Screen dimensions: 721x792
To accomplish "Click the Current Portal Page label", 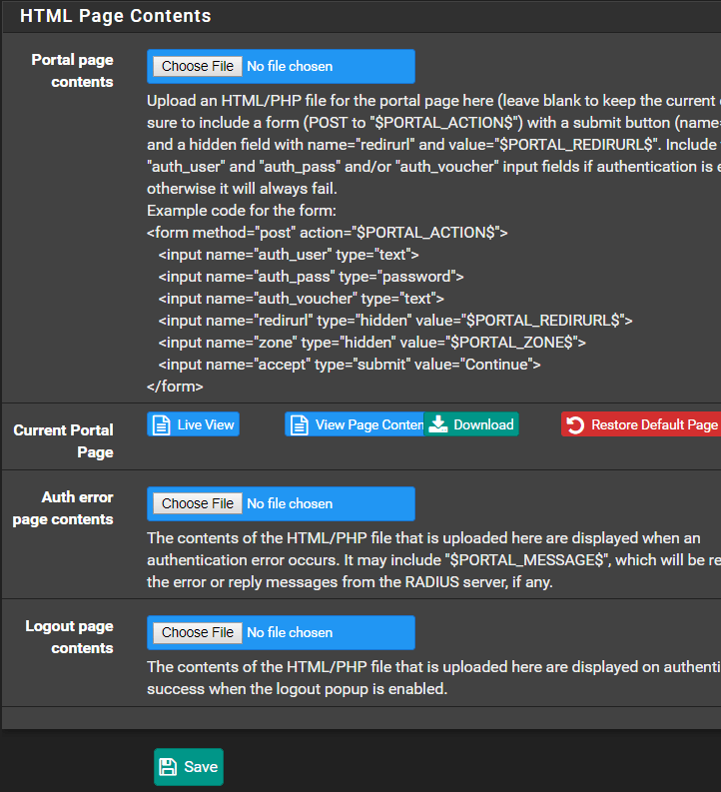I will coord(64,440).
